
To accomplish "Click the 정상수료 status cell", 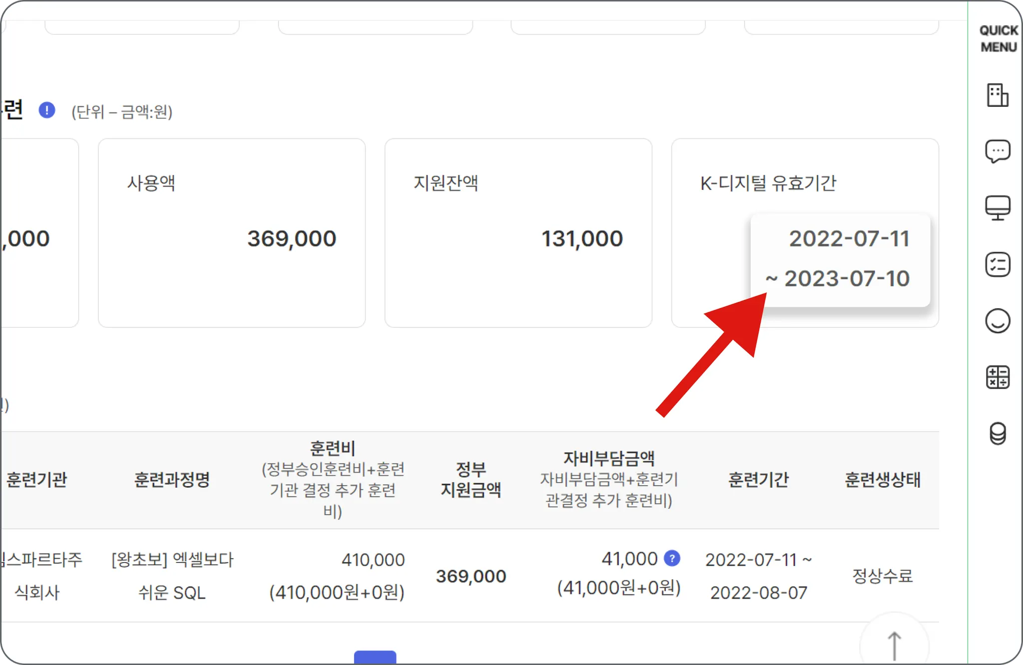I will coord(882,576).
